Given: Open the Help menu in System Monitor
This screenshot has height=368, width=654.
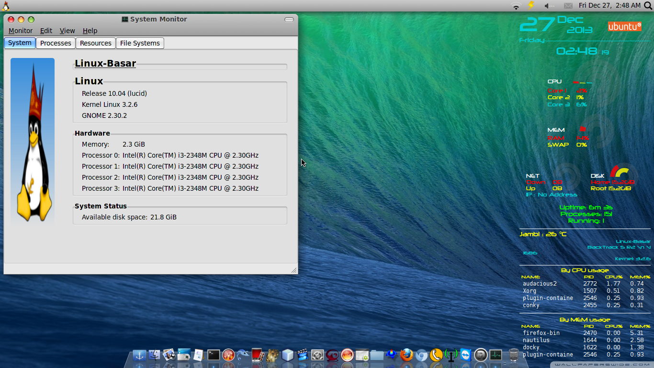Looking at the screenshot, I should click(90, 31).
